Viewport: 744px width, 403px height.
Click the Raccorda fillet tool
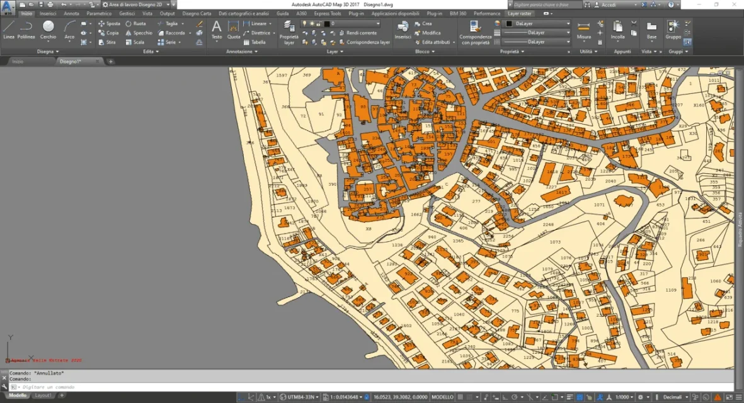(x=171, y=33)
